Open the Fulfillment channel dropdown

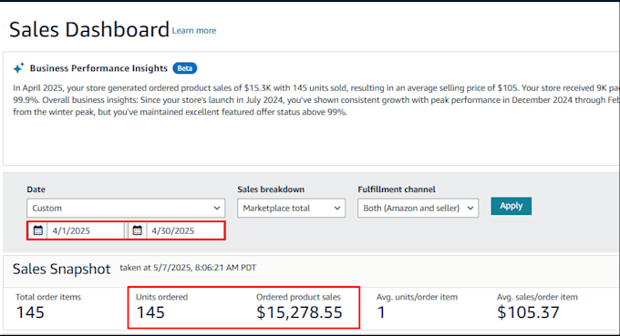pyautogui.click(x=418, y=209)
